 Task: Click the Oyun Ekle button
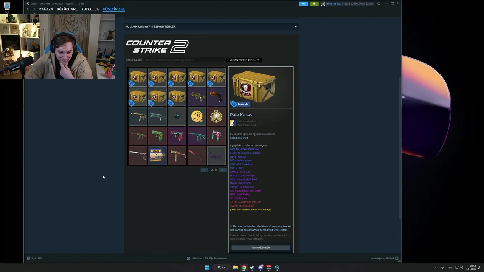pyautogui.click(x=34, y=258)
